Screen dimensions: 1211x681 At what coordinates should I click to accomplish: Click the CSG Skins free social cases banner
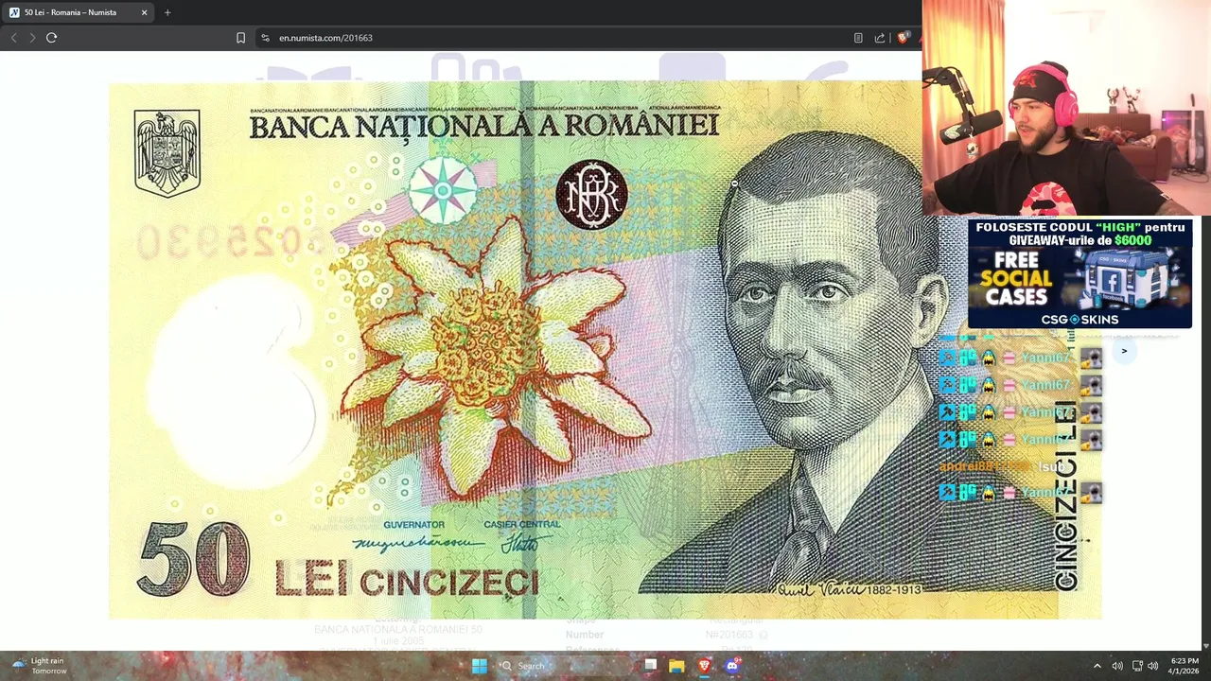coord(1079,273)
